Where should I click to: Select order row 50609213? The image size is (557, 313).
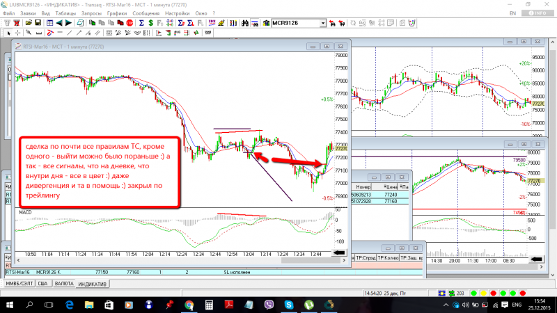(380, 195)
